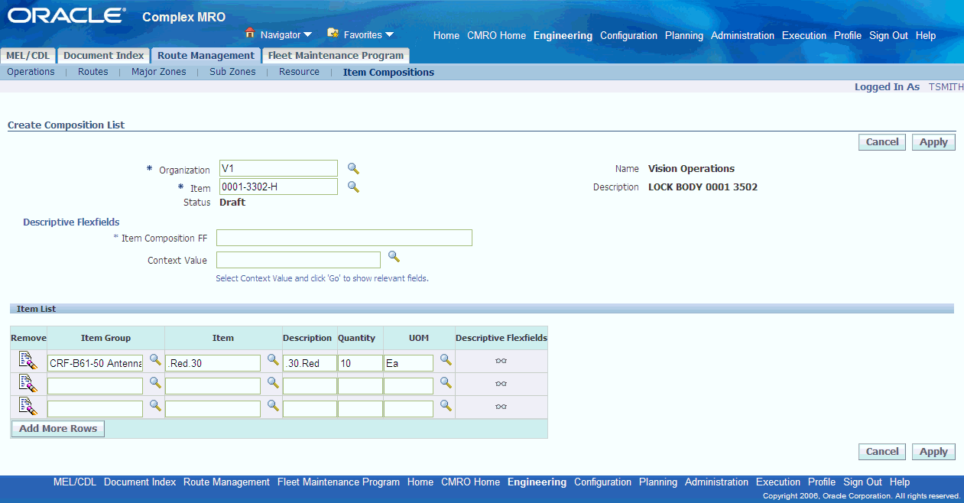Viewport: 964px width, 503px height.
Task: Click the Navigator home icon
Action: click(249, 34)
